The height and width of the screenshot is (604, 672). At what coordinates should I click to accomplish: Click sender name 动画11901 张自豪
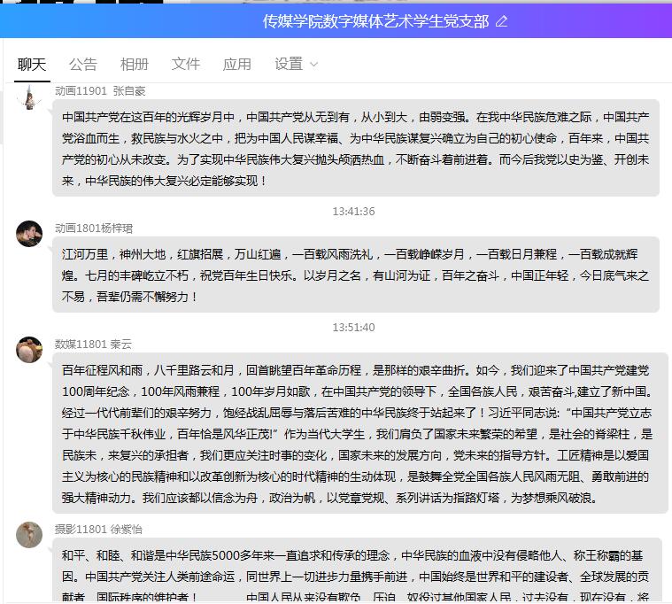click(x=100, y=91)
